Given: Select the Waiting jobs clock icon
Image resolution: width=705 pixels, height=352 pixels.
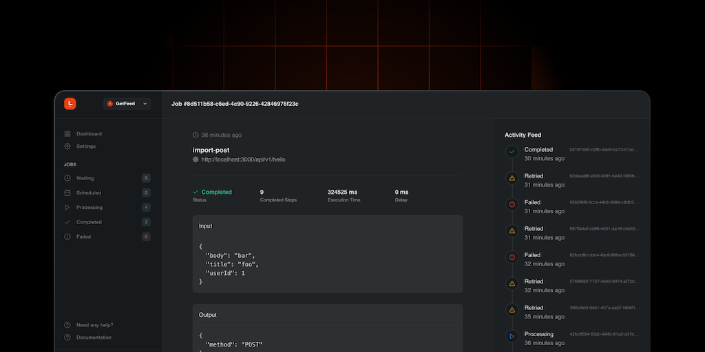Looking at the screenshot, I should point(67,178).
